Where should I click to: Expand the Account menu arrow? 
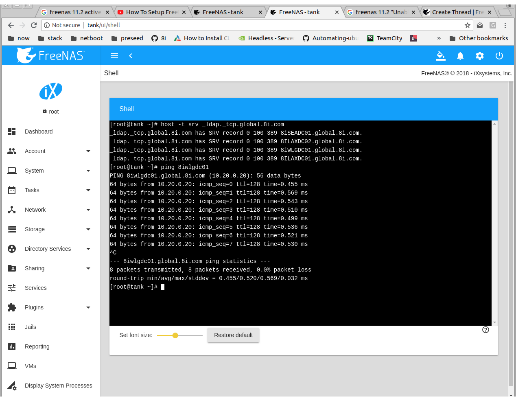pyautogui.click(x=88, y=151)
